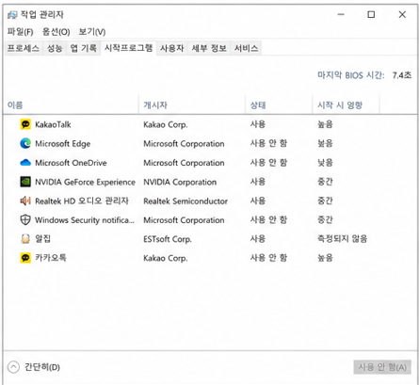419x385 pixels.
Task: Click the 사용 안 함(A) button
Action: pyautogui.click(x=382, y=367)
